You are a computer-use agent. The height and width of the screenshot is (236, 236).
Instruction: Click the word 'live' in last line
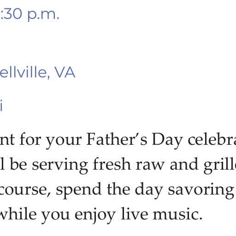coord(135,214)
